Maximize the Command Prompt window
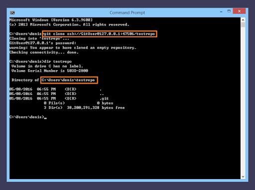 [229, 11]
